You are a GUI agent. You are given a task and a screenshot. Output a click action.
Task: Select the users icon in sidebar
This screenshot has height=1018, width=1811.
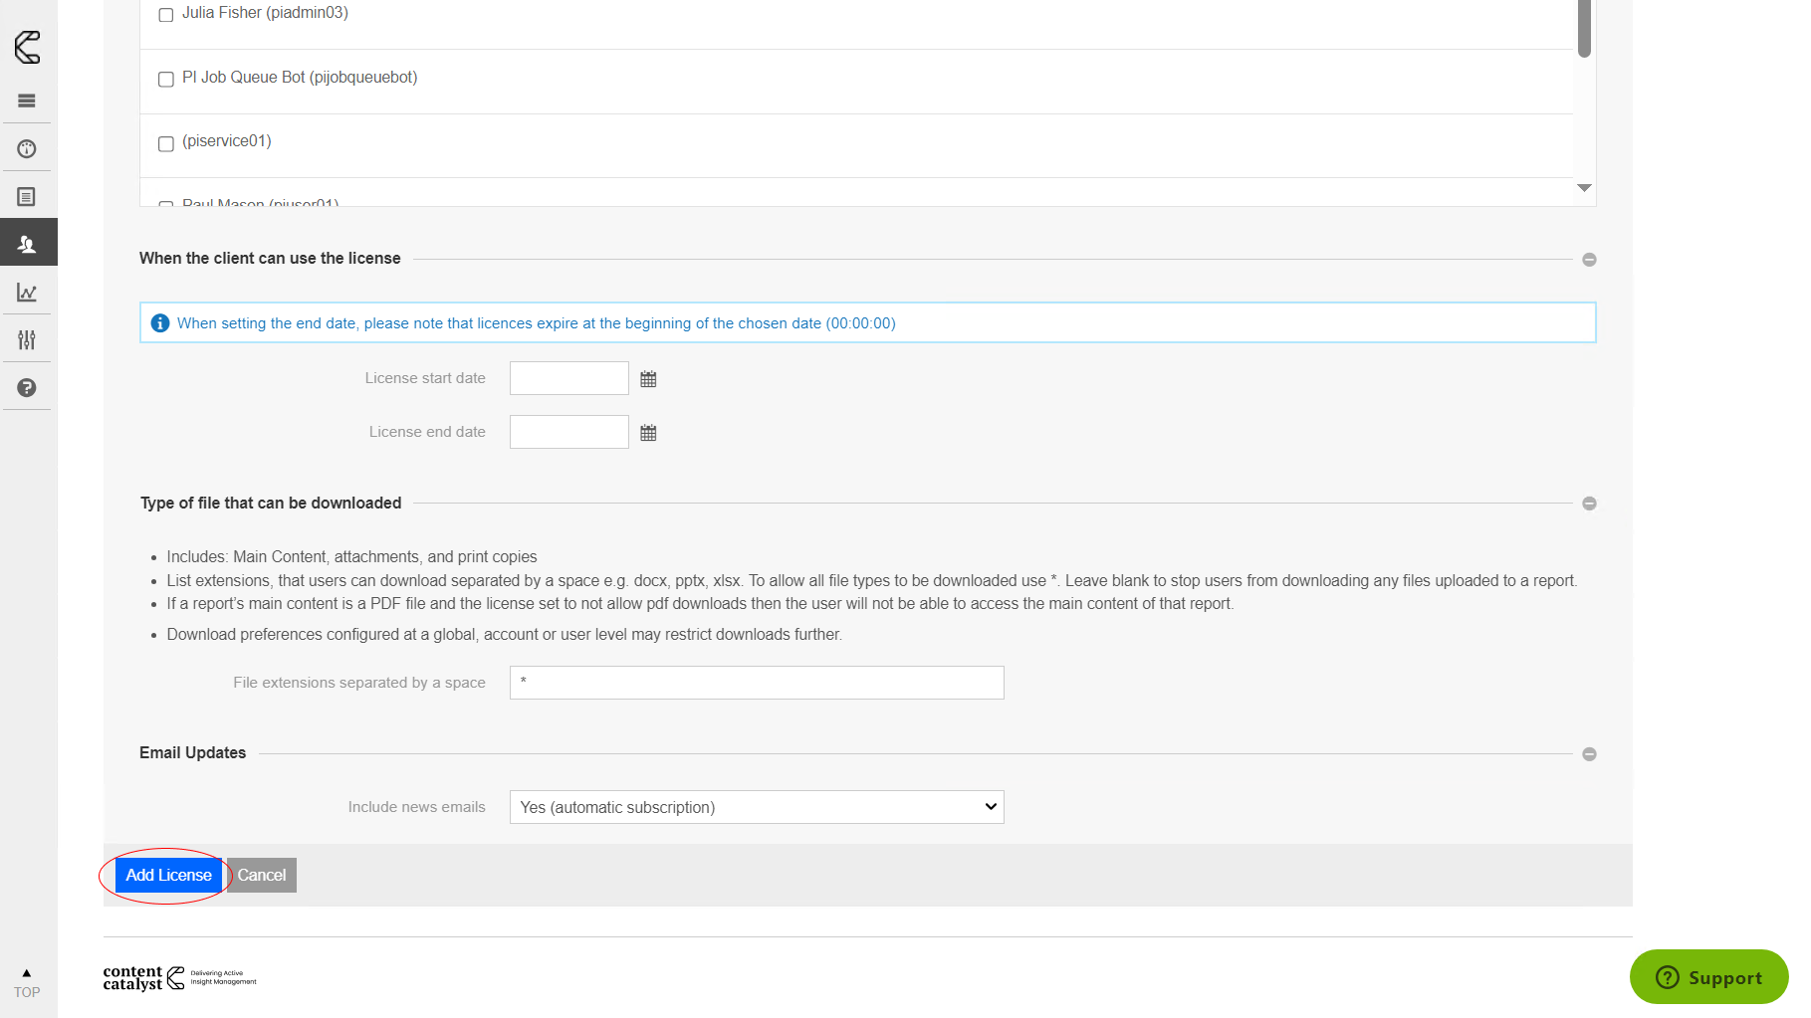pyautogui.click(x=27, y=244)
